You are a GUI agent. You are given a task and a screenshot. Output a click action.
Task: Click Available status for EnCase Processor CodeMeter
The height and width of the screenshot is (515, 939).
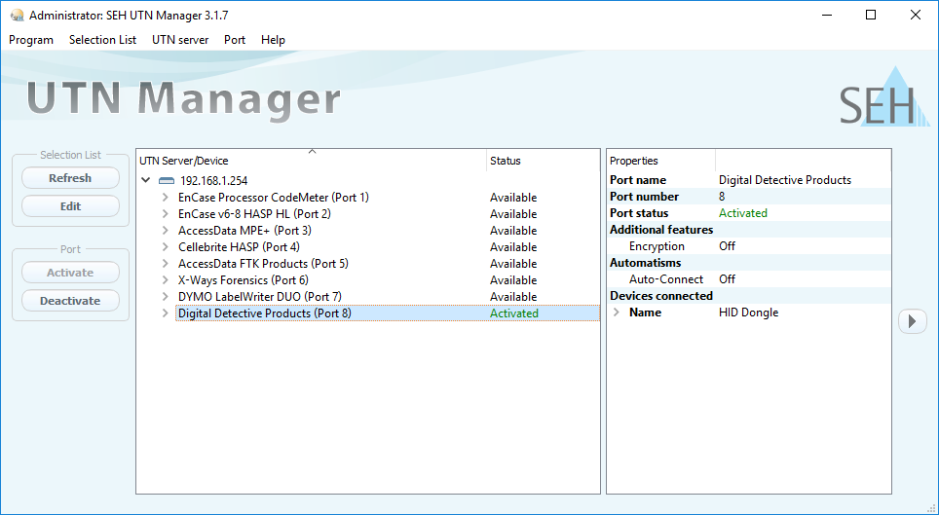tap(513, 197)
